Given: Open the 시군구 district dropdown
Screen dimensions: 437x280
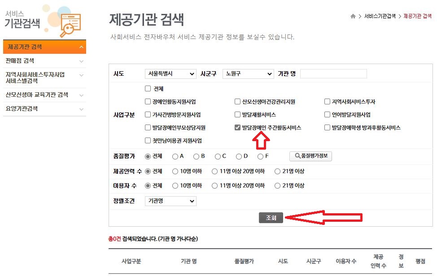Looking at the screenshot, I should click(248, 73).
